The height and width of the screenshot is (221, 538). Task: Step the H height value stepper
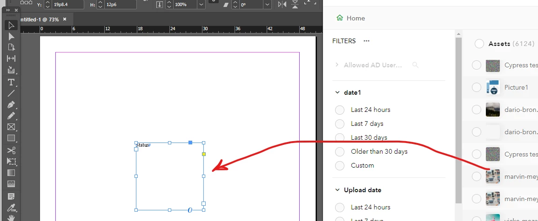(100, 5)
